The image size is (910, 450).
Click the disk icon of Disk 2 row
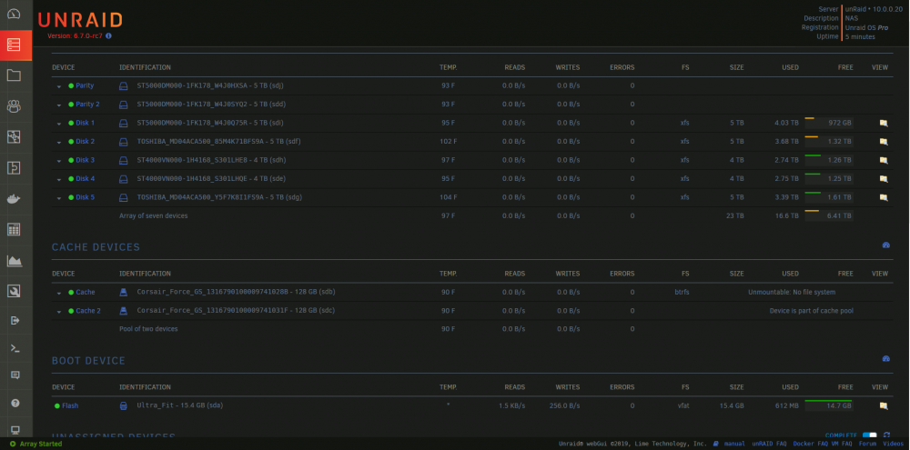click(123, 142)
